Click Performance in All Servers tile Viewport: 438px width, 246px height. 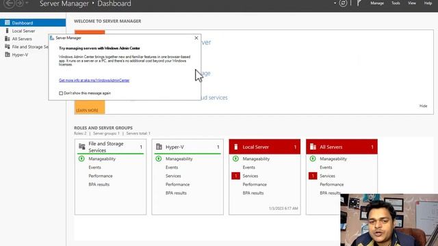coord(332,184)
